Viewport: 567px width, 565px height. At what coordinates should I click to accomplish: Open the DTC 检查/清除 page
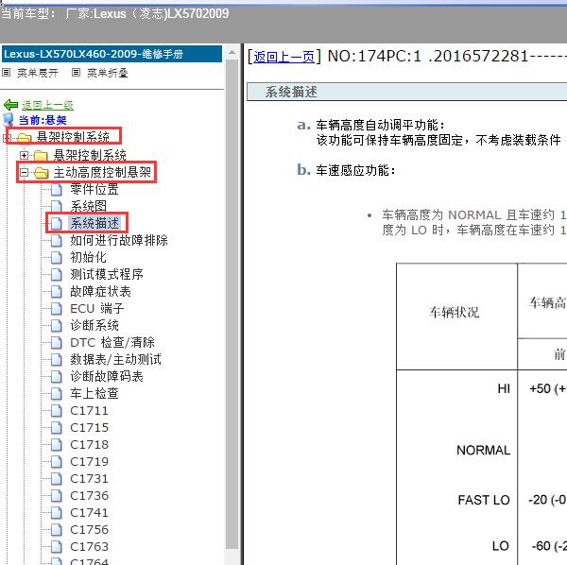pos(112,342)
